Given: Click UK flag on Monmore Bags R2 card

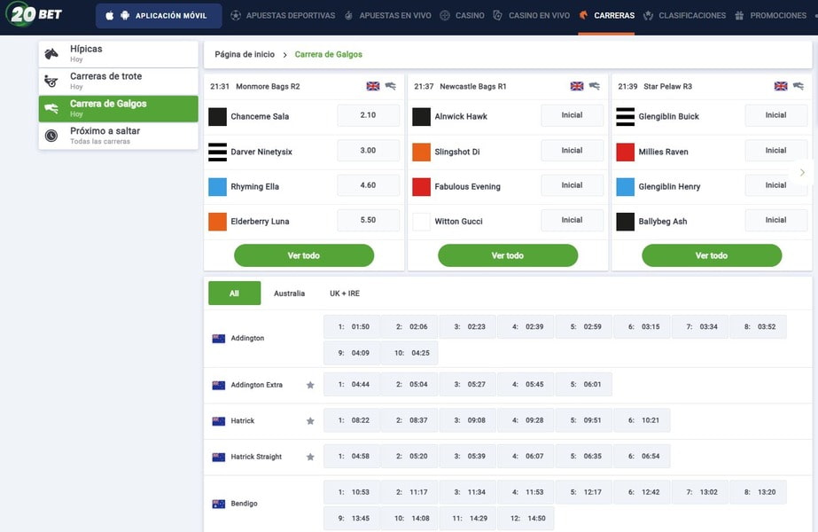Looking at the screenshot, I should [x=373, y=86].
